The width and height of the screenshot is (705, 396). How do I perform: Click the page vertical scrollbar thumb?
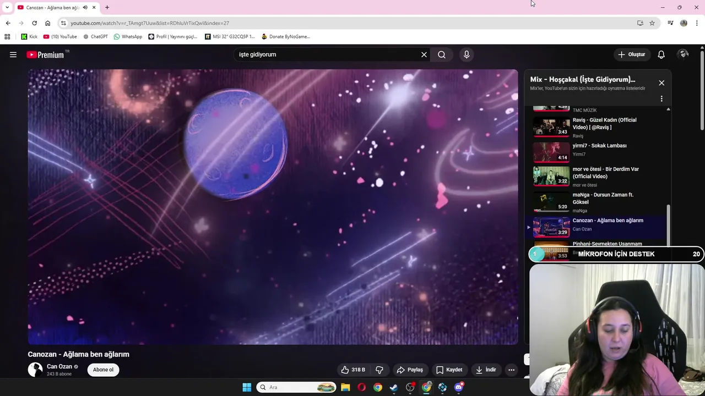pyautogui.click(x=702, y=91)
